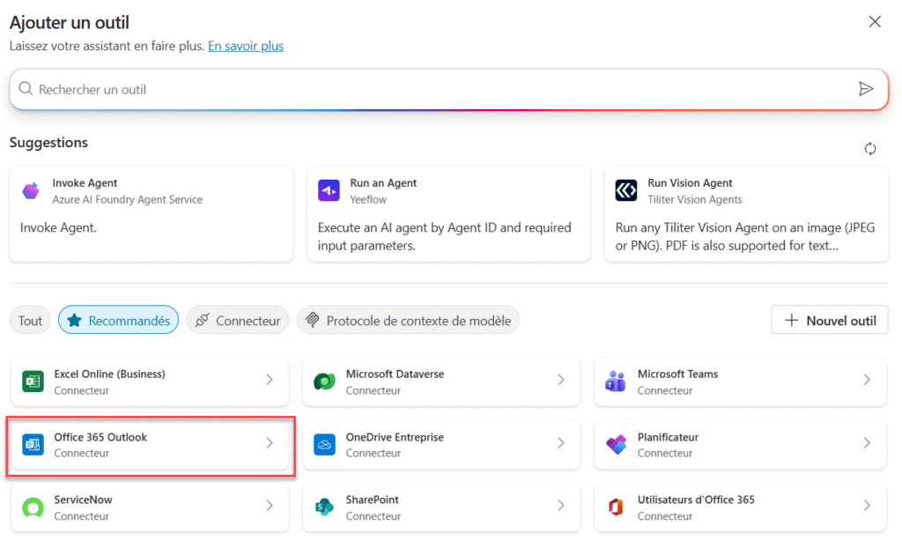Open the En savoir plus link
902x548 pixels.
[x=246, y=46]
